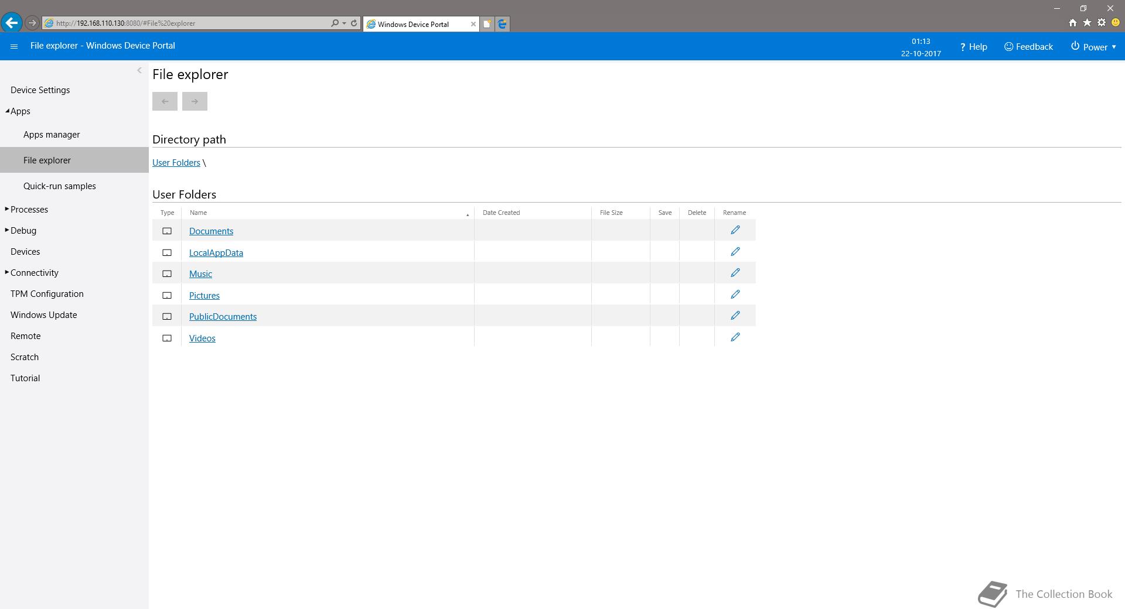
Task: Open Devices page in sidebar
Action: 25,252
